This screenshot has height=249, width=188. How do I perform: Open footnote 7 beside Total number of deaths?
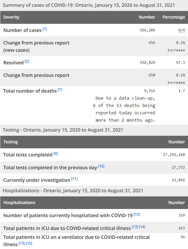(x=60, y=90)
